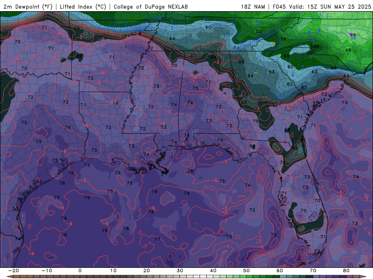Click the "30" label on the color scale
This screenshot has height=279, width=373.
point(180,271)
